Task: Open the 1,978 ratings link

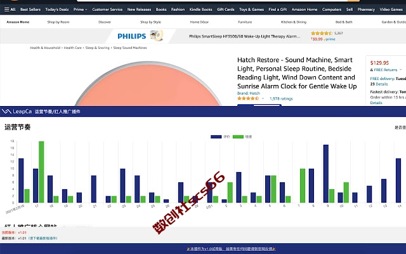Action: (281, 98)
